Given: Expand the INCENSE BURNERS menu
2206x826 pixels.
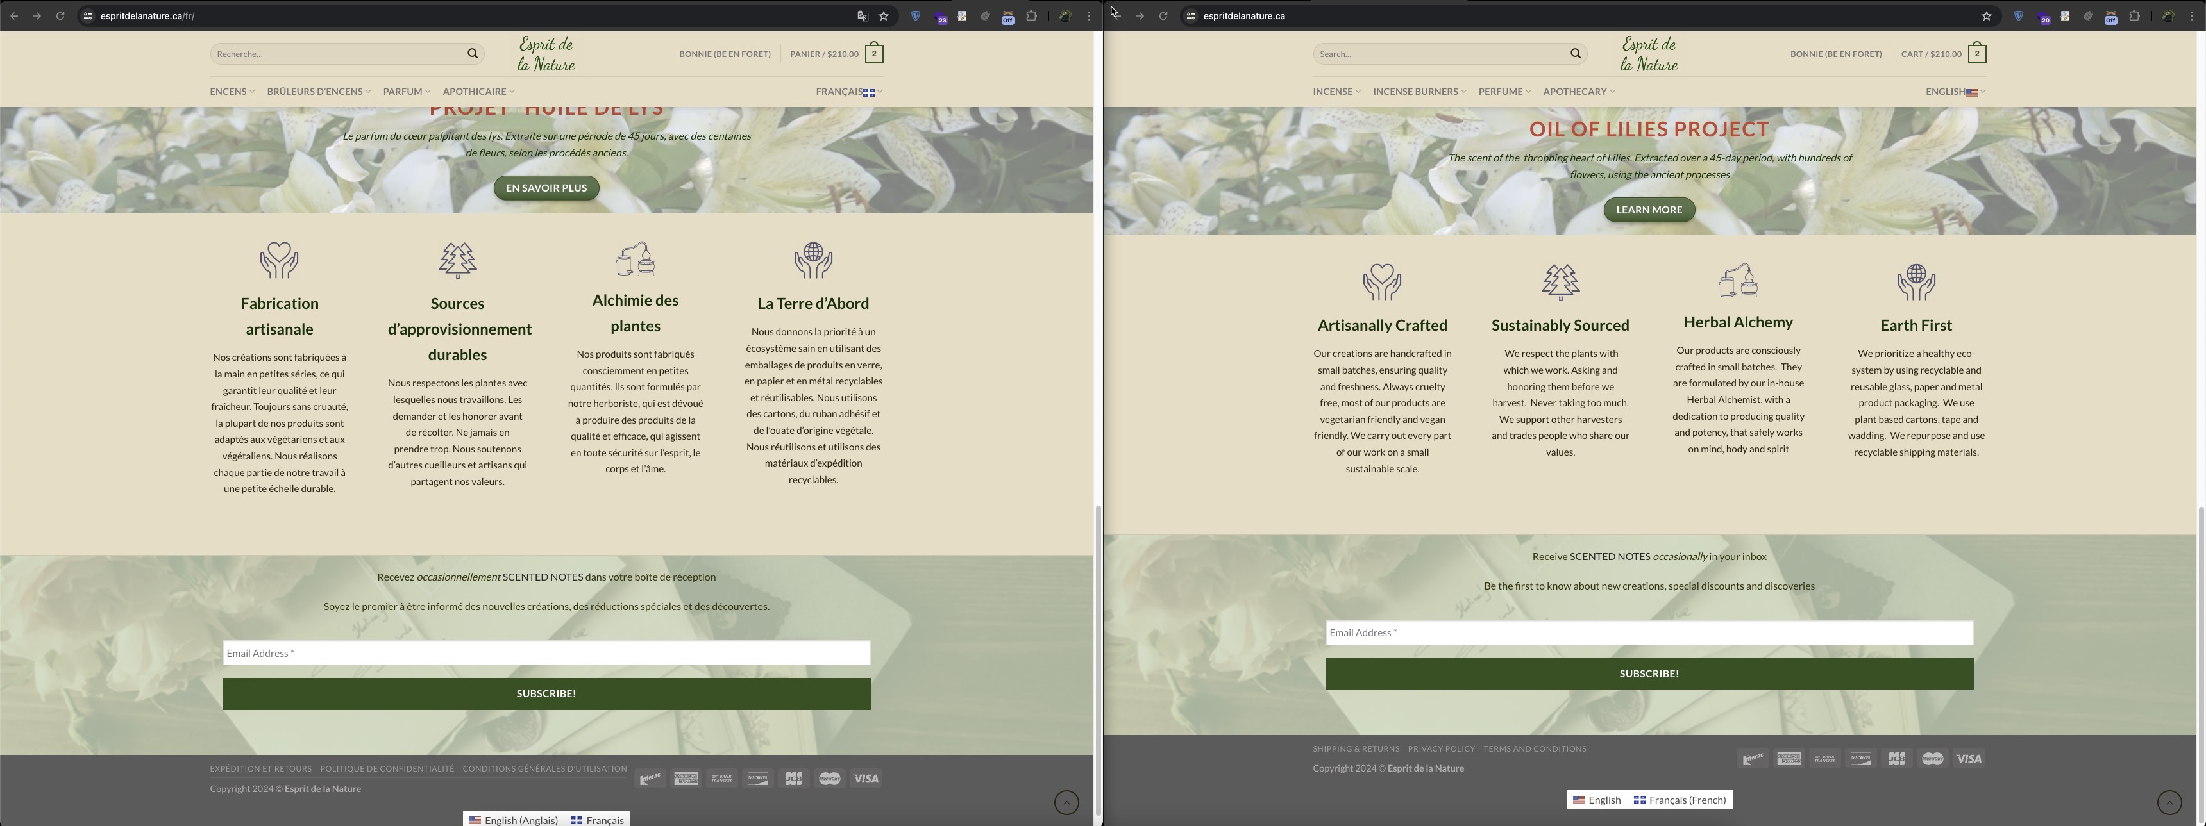Looking at the screenshot, I should (1420, 92).
